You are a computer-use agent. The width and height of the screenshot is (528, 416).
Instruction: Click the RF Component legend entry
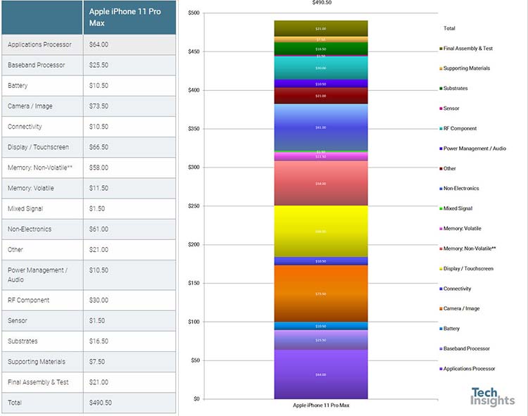point(458,129)
